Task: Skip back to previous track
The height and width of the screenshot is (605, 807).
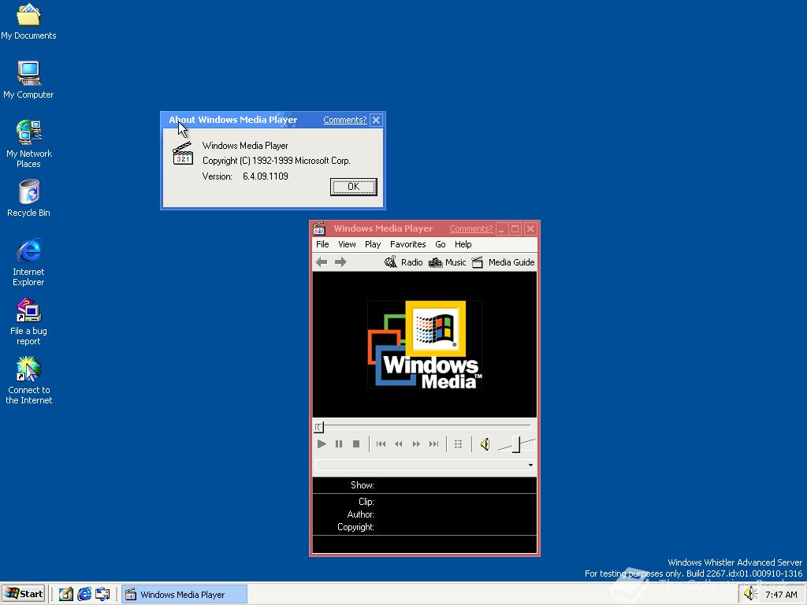Action: click(x=381, y=444)
